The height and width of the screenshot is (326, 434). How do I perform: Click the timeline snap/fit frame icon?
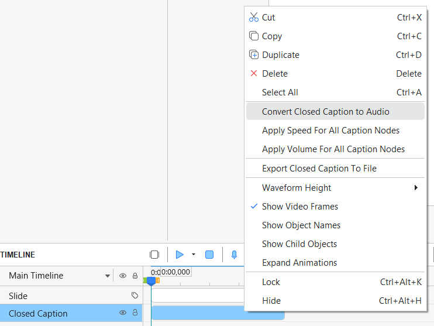point(154,255)
